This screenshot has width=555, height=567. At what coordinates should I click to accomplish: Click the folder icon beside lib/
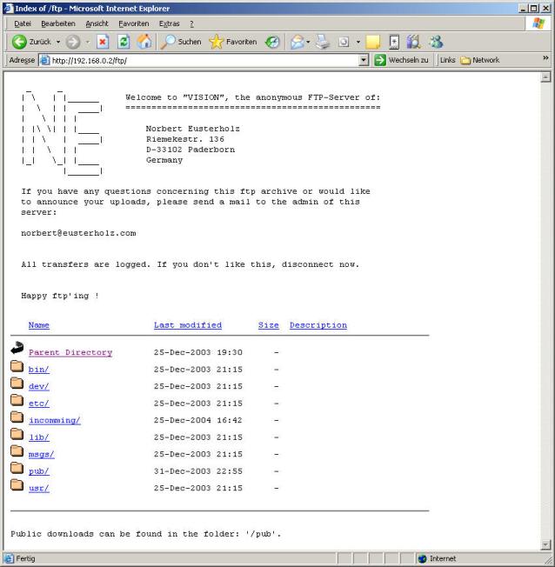pyautogui.click(x=17, y=434)
